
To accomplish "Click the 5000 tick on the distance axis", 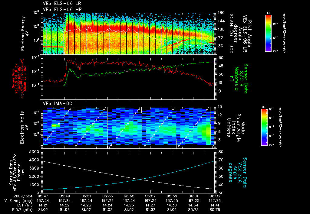I will click(35, 152).
